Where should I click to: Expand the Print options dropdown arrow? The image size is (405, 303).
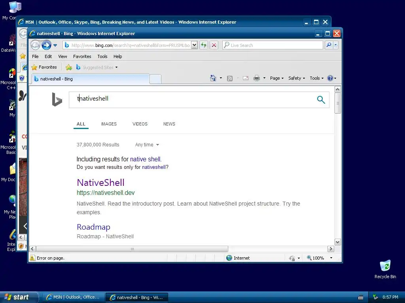pos(264,78)
